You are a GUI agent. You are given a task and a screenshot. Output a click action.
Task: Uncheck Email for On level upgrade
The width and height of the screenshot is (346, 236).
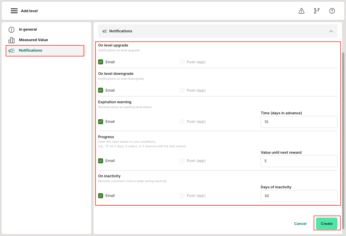(101, 62)
